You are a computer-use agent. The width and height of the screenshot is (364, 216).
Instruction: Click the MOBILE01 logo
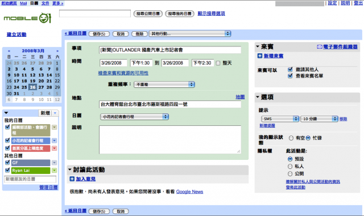pyautogui.click(x=27, y=18)
